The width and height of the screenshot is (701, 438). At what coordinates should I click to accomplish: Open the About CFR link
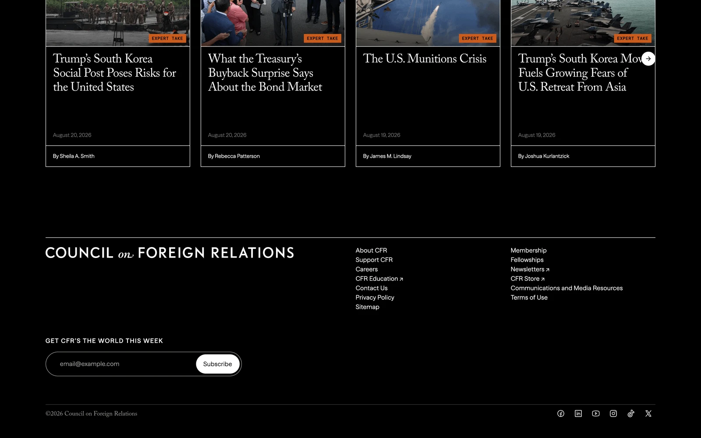(x=372, y=251)
